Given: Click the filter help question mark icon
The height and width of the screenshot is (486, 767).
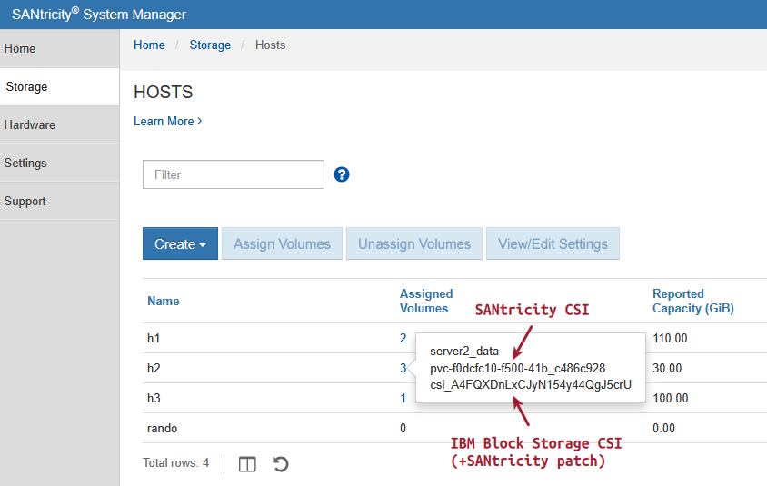Looking at the screenshot, I should tap(342, 174).
